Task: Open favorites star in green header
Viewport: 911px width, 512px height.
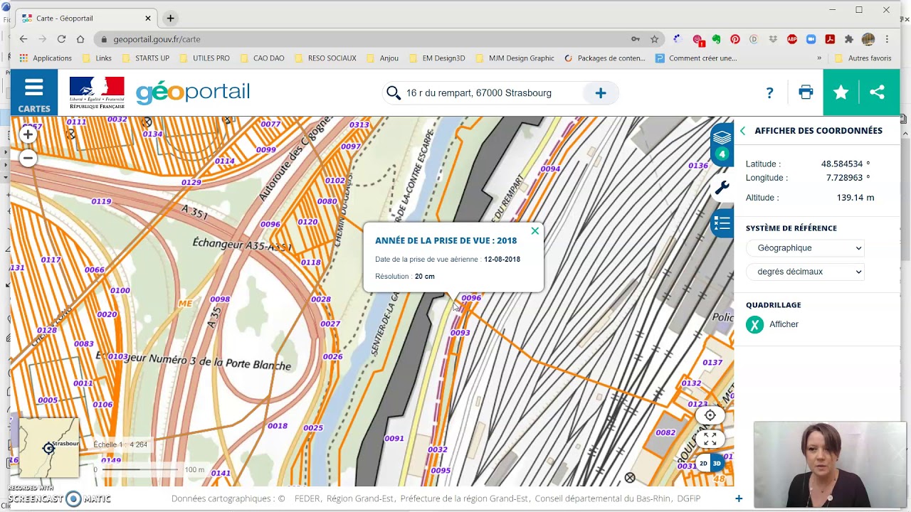Action: [x=841, y=92]
